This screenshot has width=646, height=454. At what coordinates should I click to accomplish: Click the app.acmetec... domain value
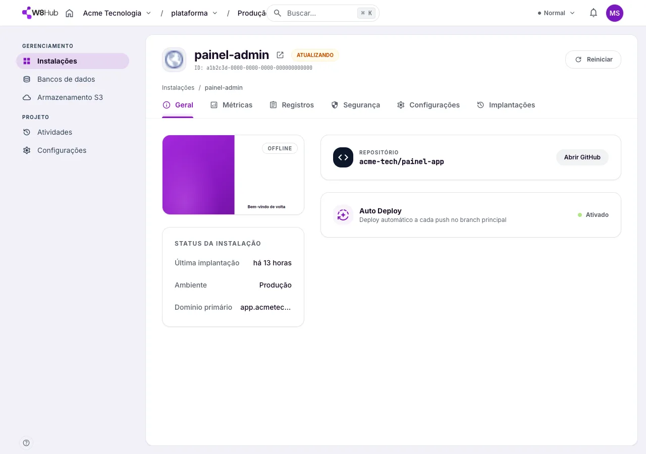pyautogui.click(x=266, y=307)
